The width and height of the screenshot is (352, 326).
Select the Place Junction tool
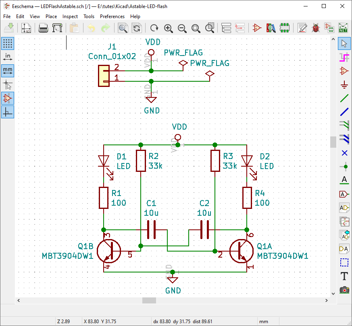pos(344,167)
